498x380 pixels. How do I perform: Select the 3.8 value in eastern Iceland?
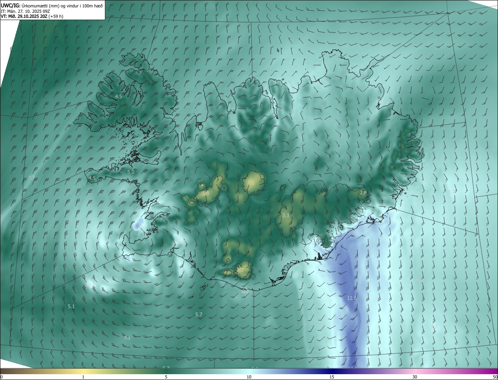coord(363,192)
